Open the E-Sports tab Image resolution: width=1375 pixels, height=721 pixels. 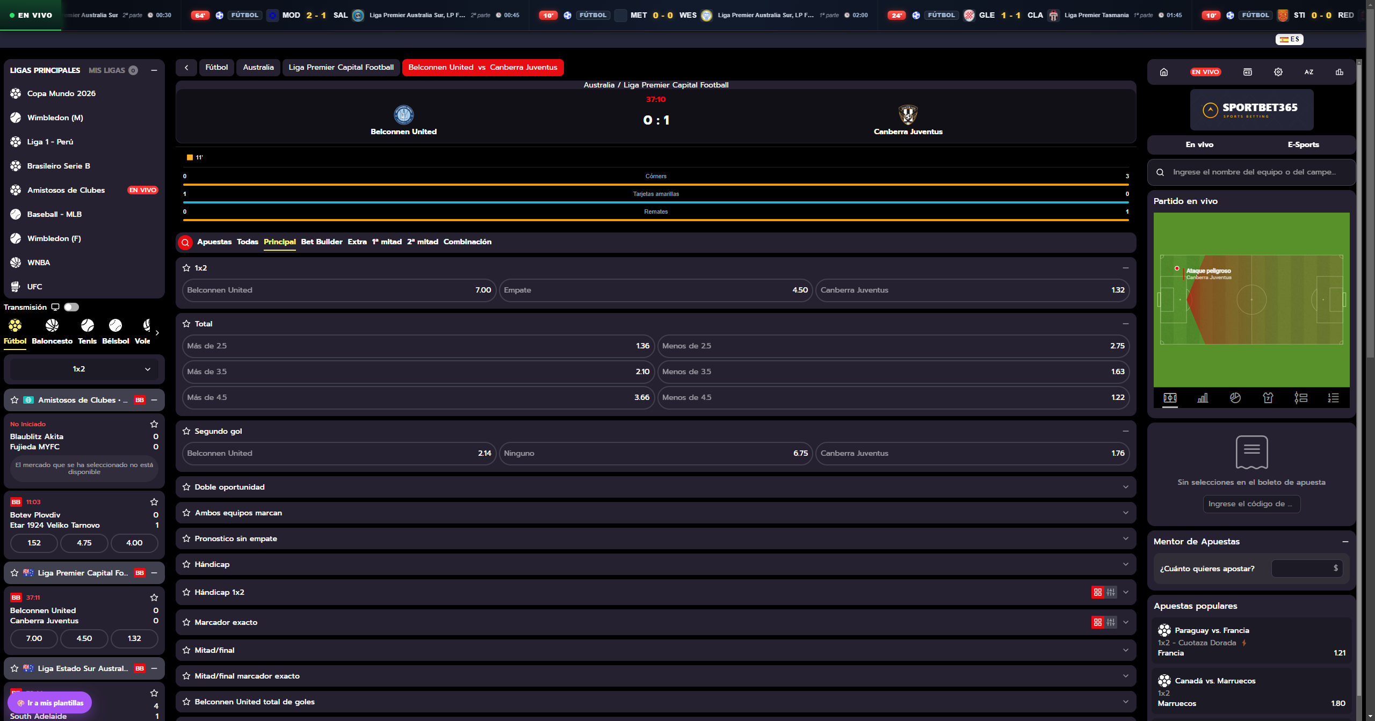[1304, 145]
